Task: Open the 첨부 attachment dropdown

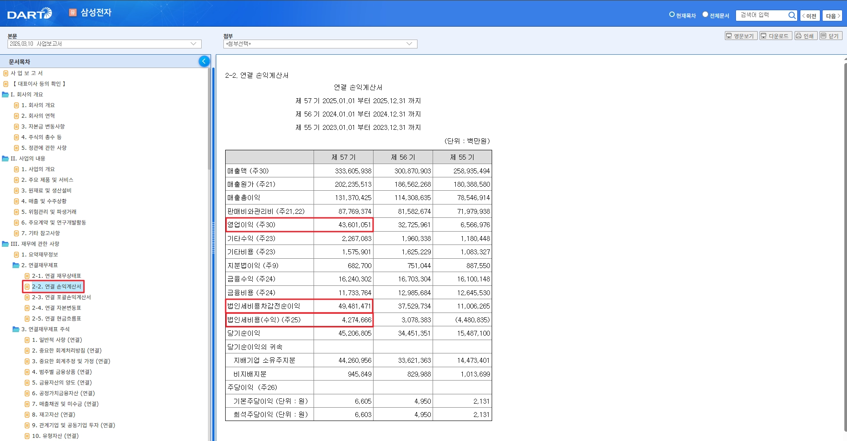Action: tap(320, 44)
